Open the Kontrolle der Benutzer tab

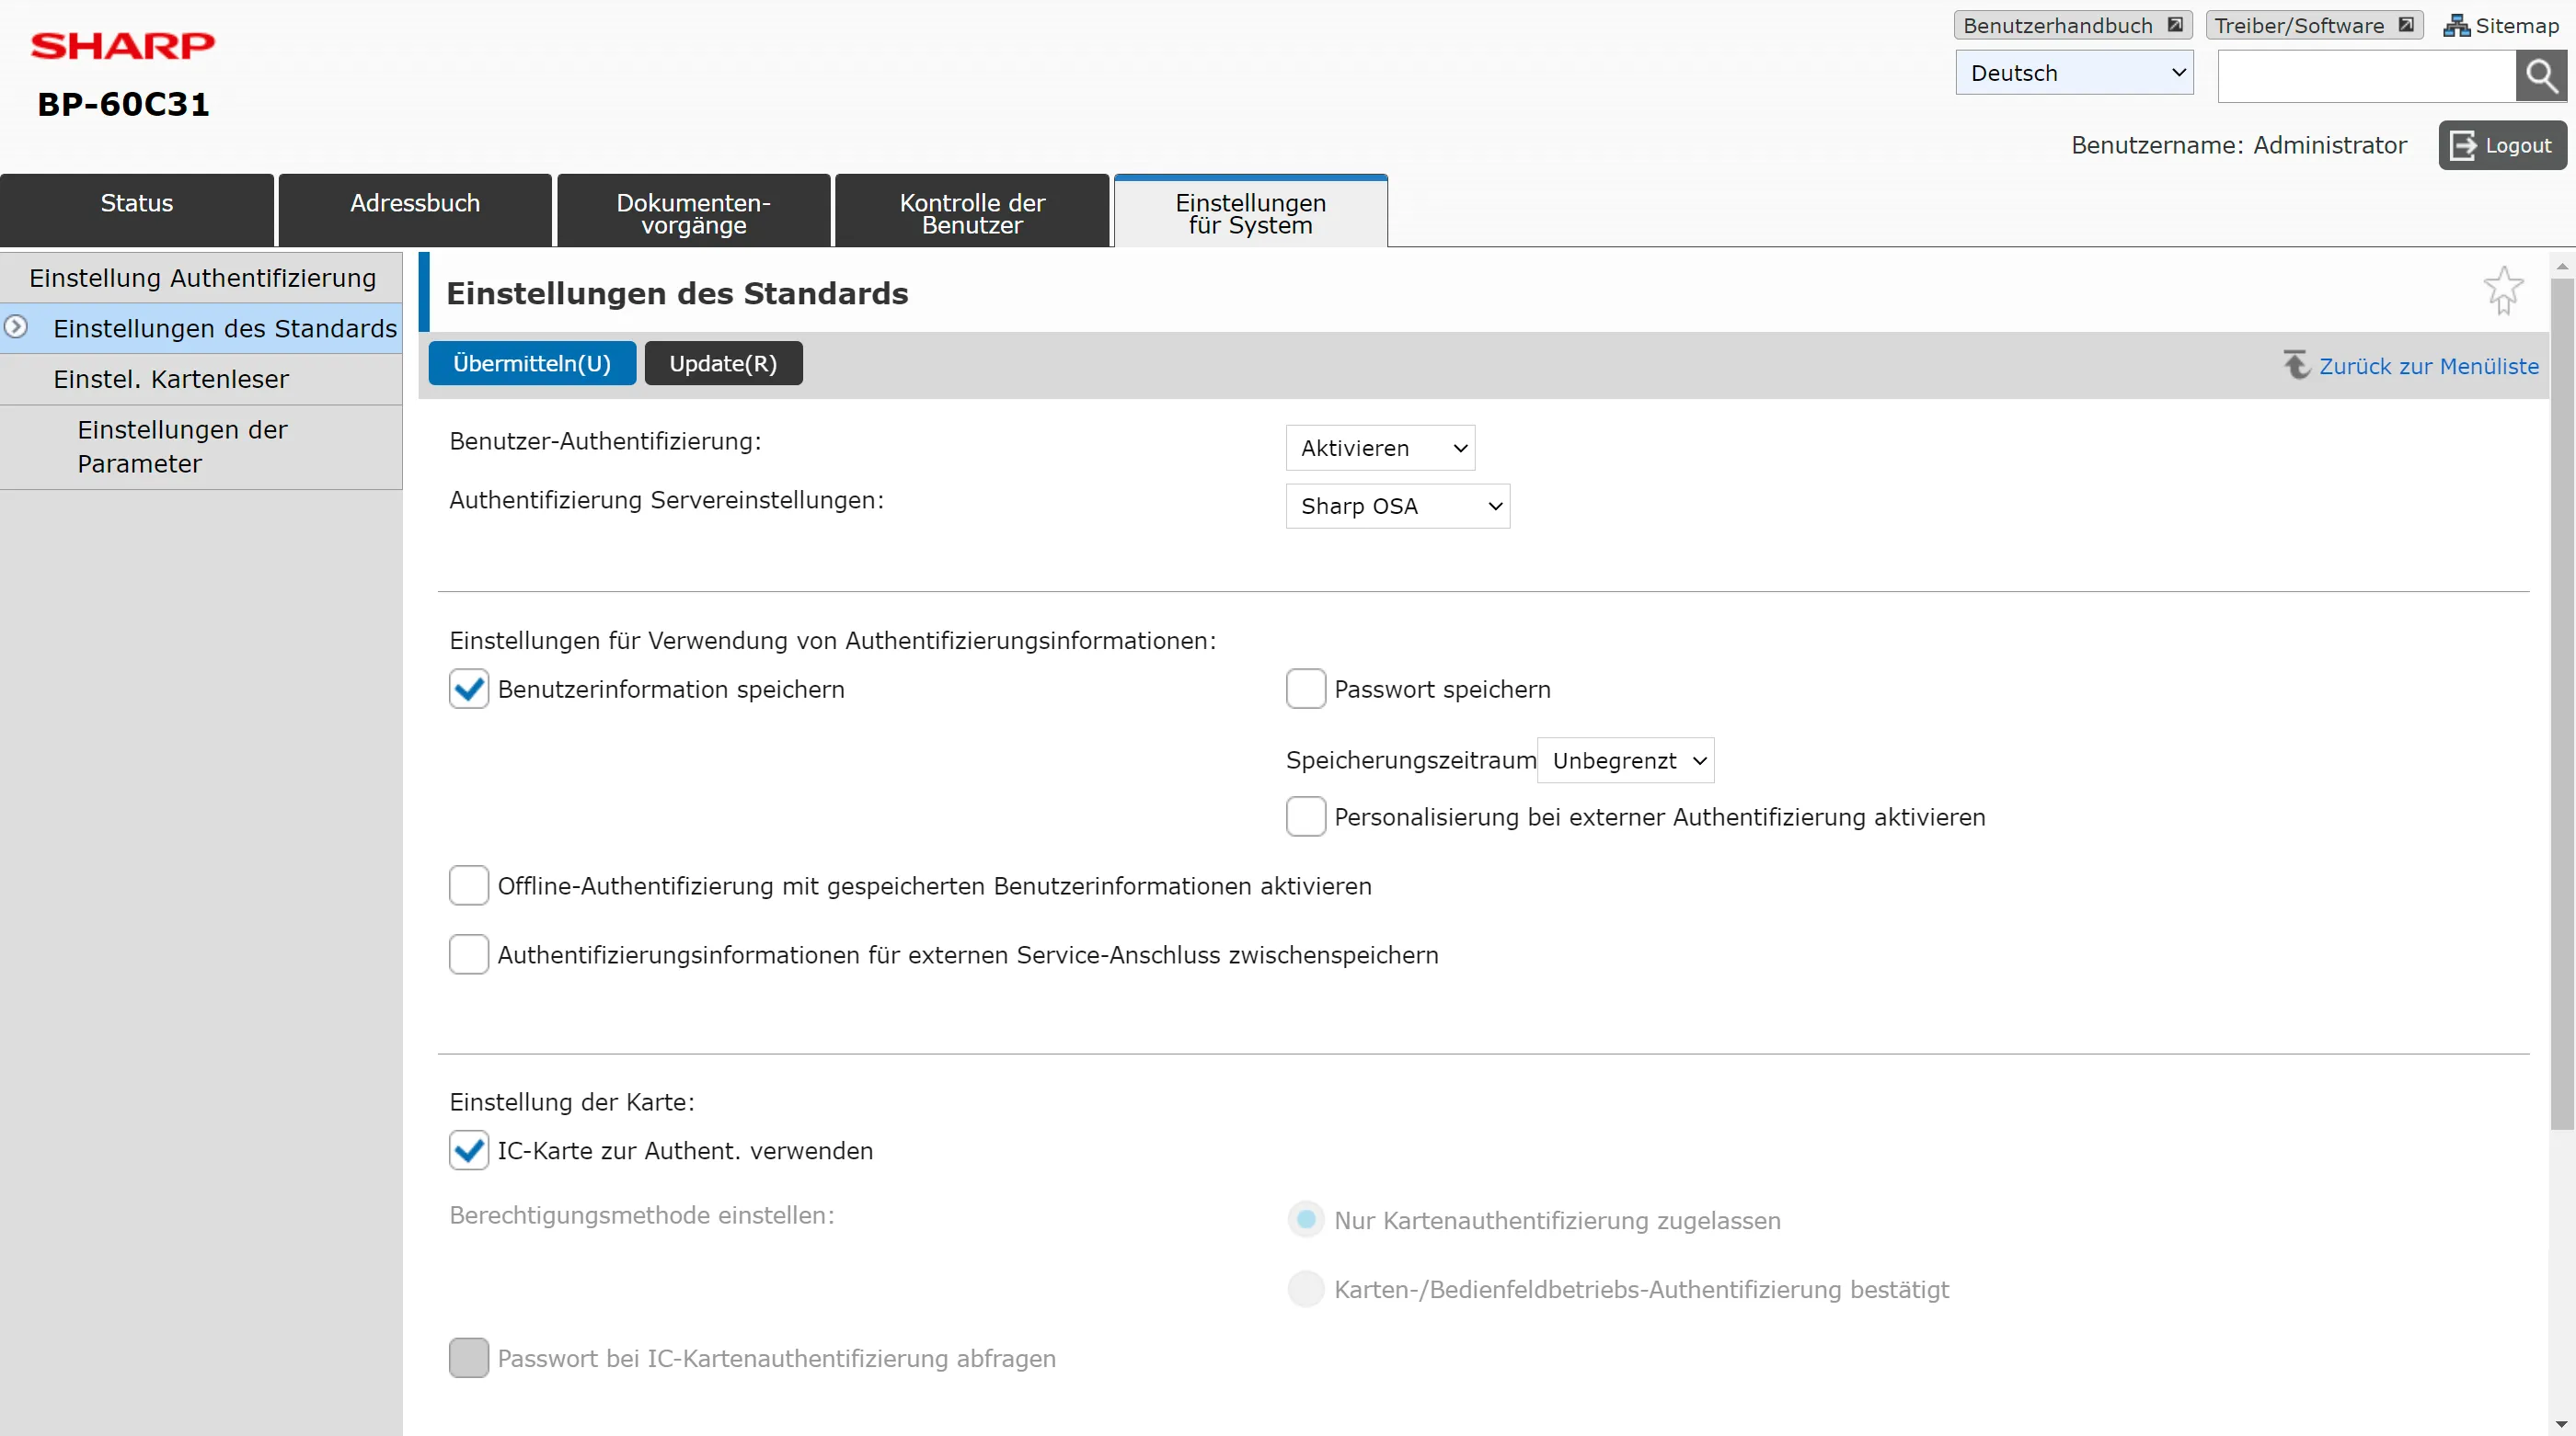pyautogui.click(x=972, y=211)
